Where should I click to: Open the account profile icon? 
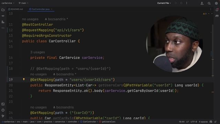(x=202, y=3)
